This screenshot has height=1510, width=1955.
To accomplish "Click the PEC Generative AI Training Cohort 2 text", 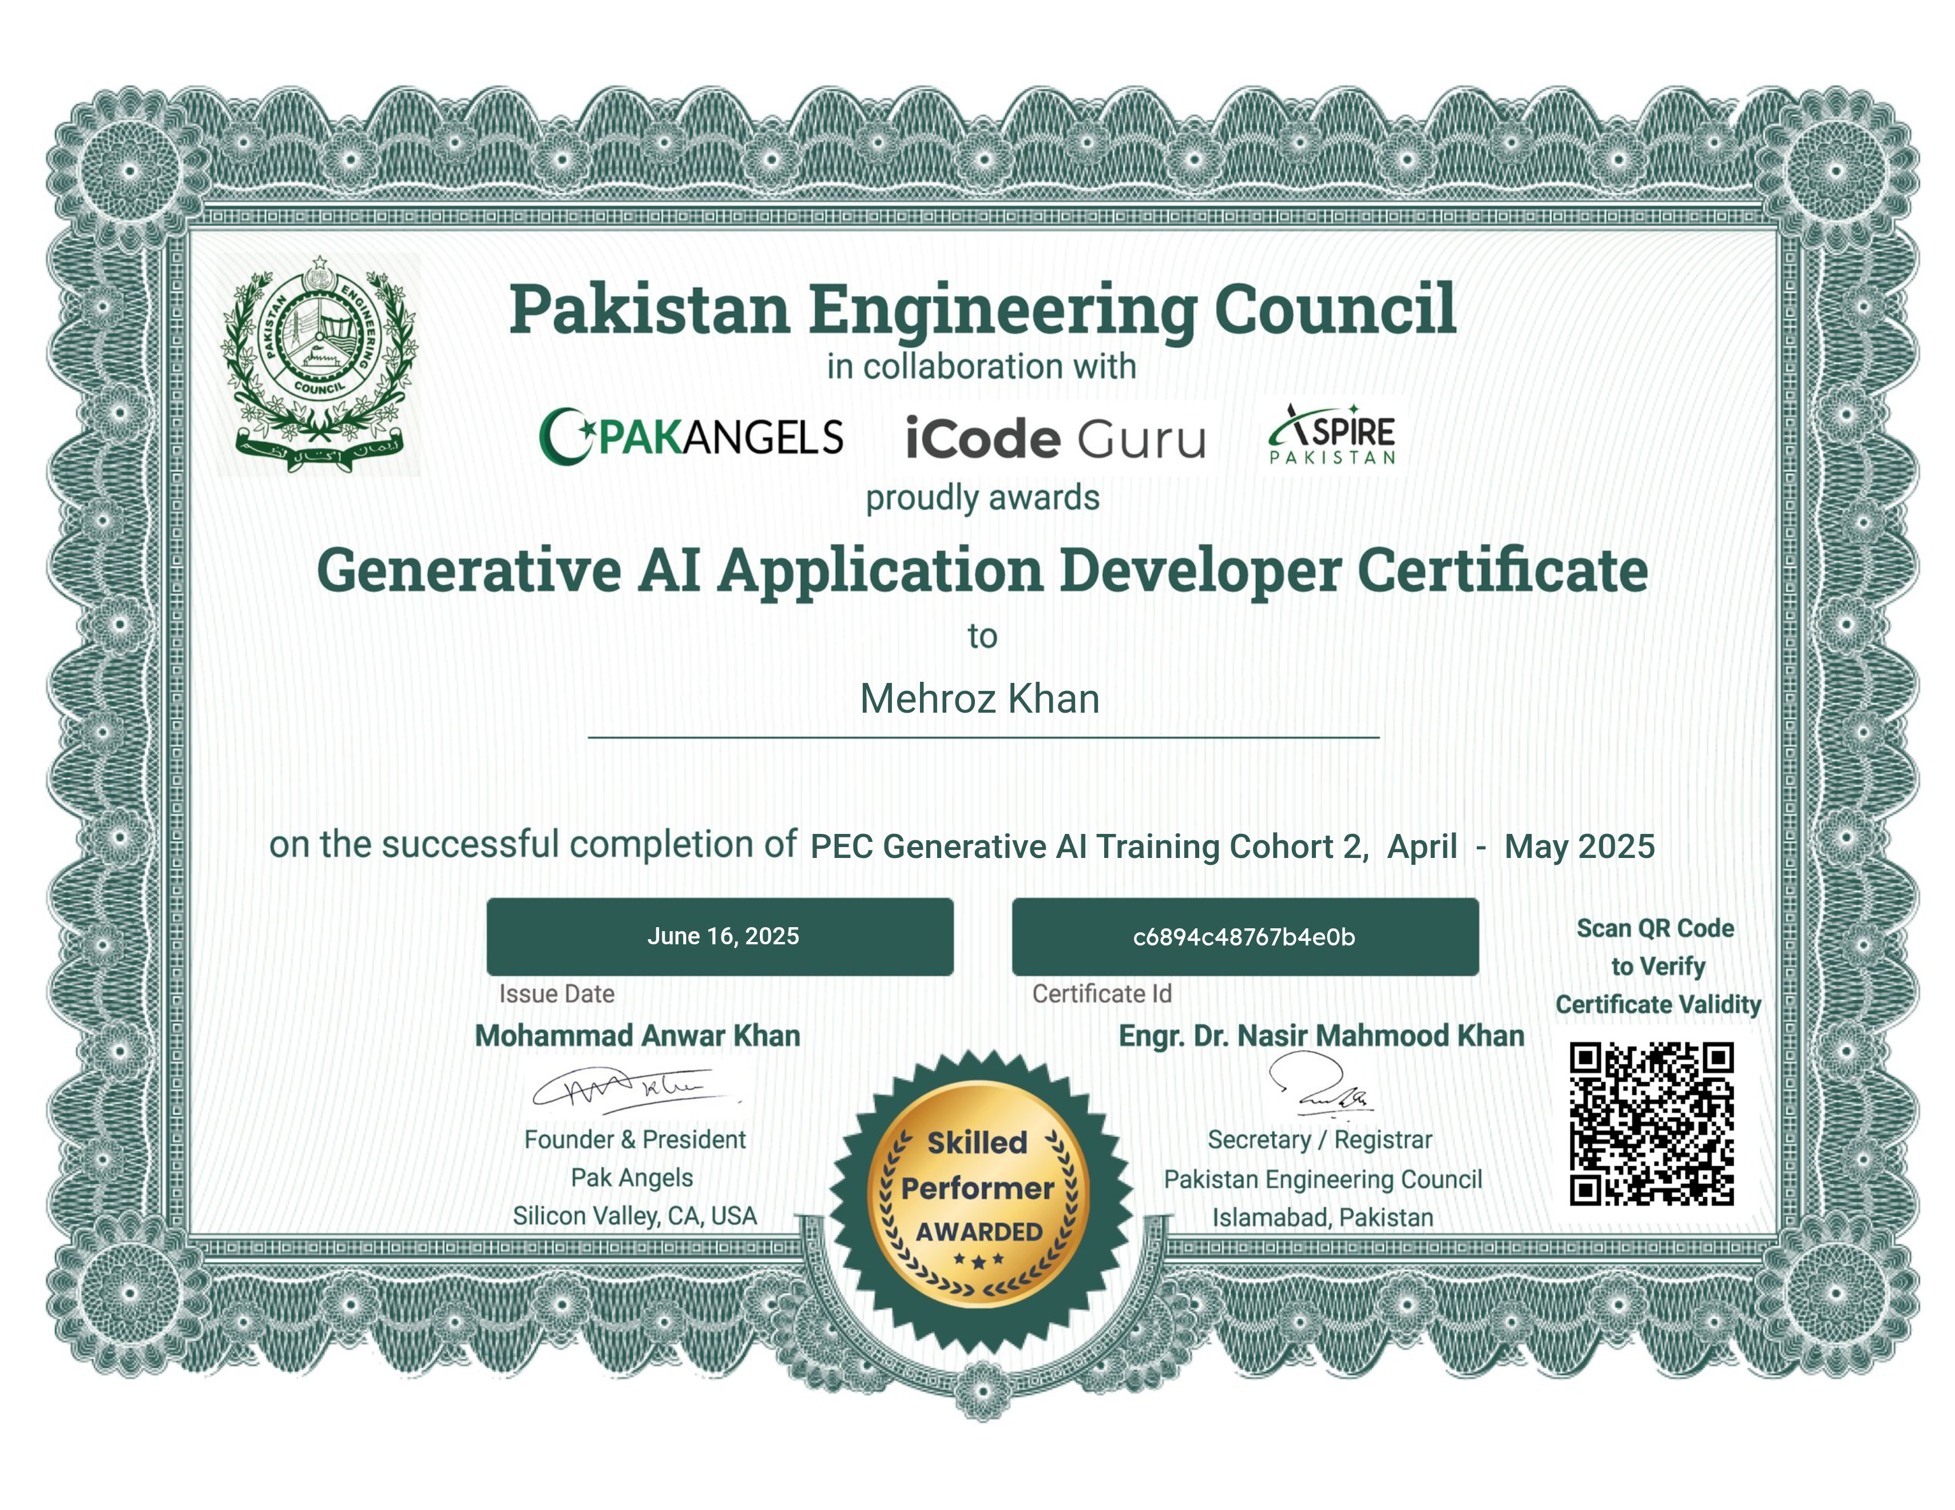I will point(1088,846).
